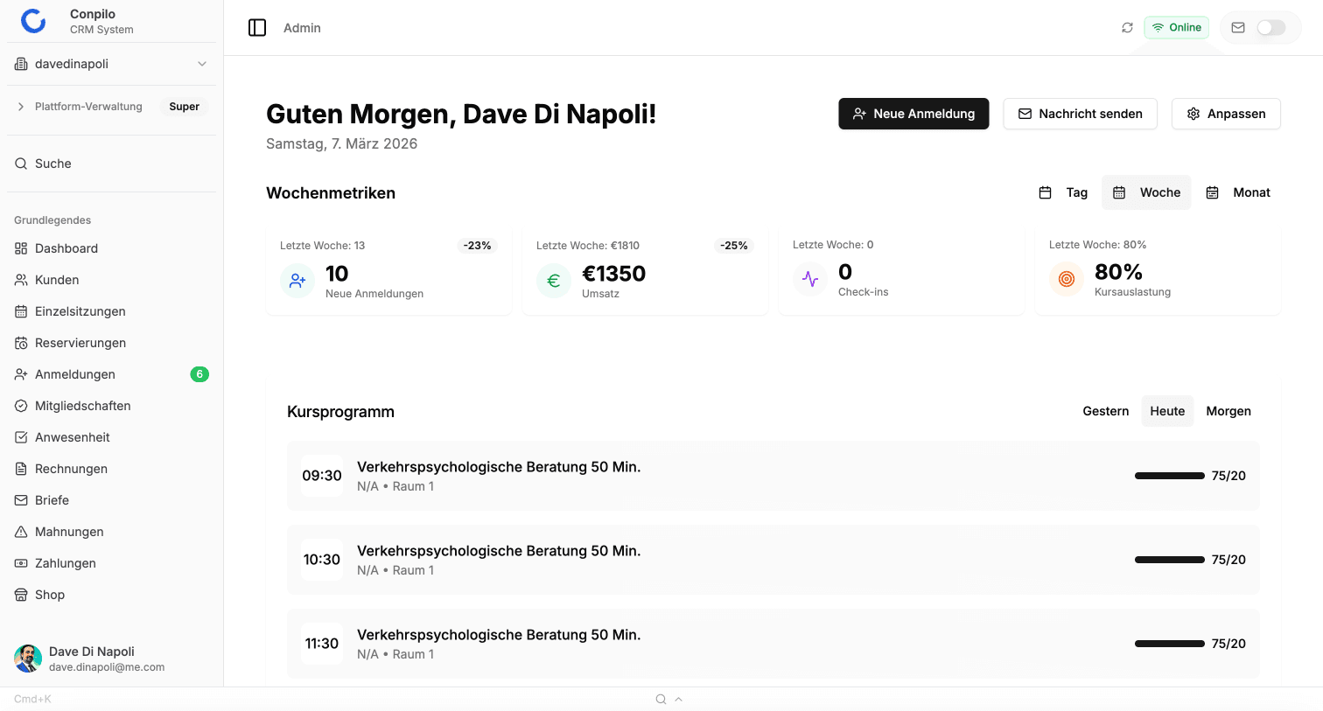Image resolution: width=1323 pixels, height=711 pixels.
Task: Click the Umsatz euro icon
Action: [x=554, y=281]
